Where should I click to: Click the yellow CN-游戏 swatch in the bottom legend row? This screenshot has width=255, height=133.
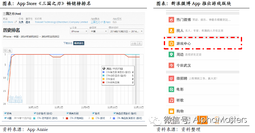coord(93,118)
